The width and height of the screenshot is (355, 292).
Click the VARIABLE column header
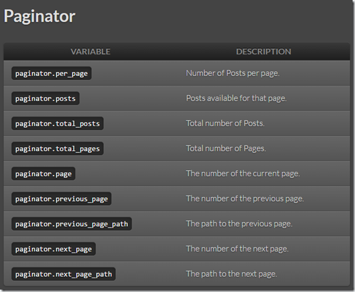pos(91,51)
